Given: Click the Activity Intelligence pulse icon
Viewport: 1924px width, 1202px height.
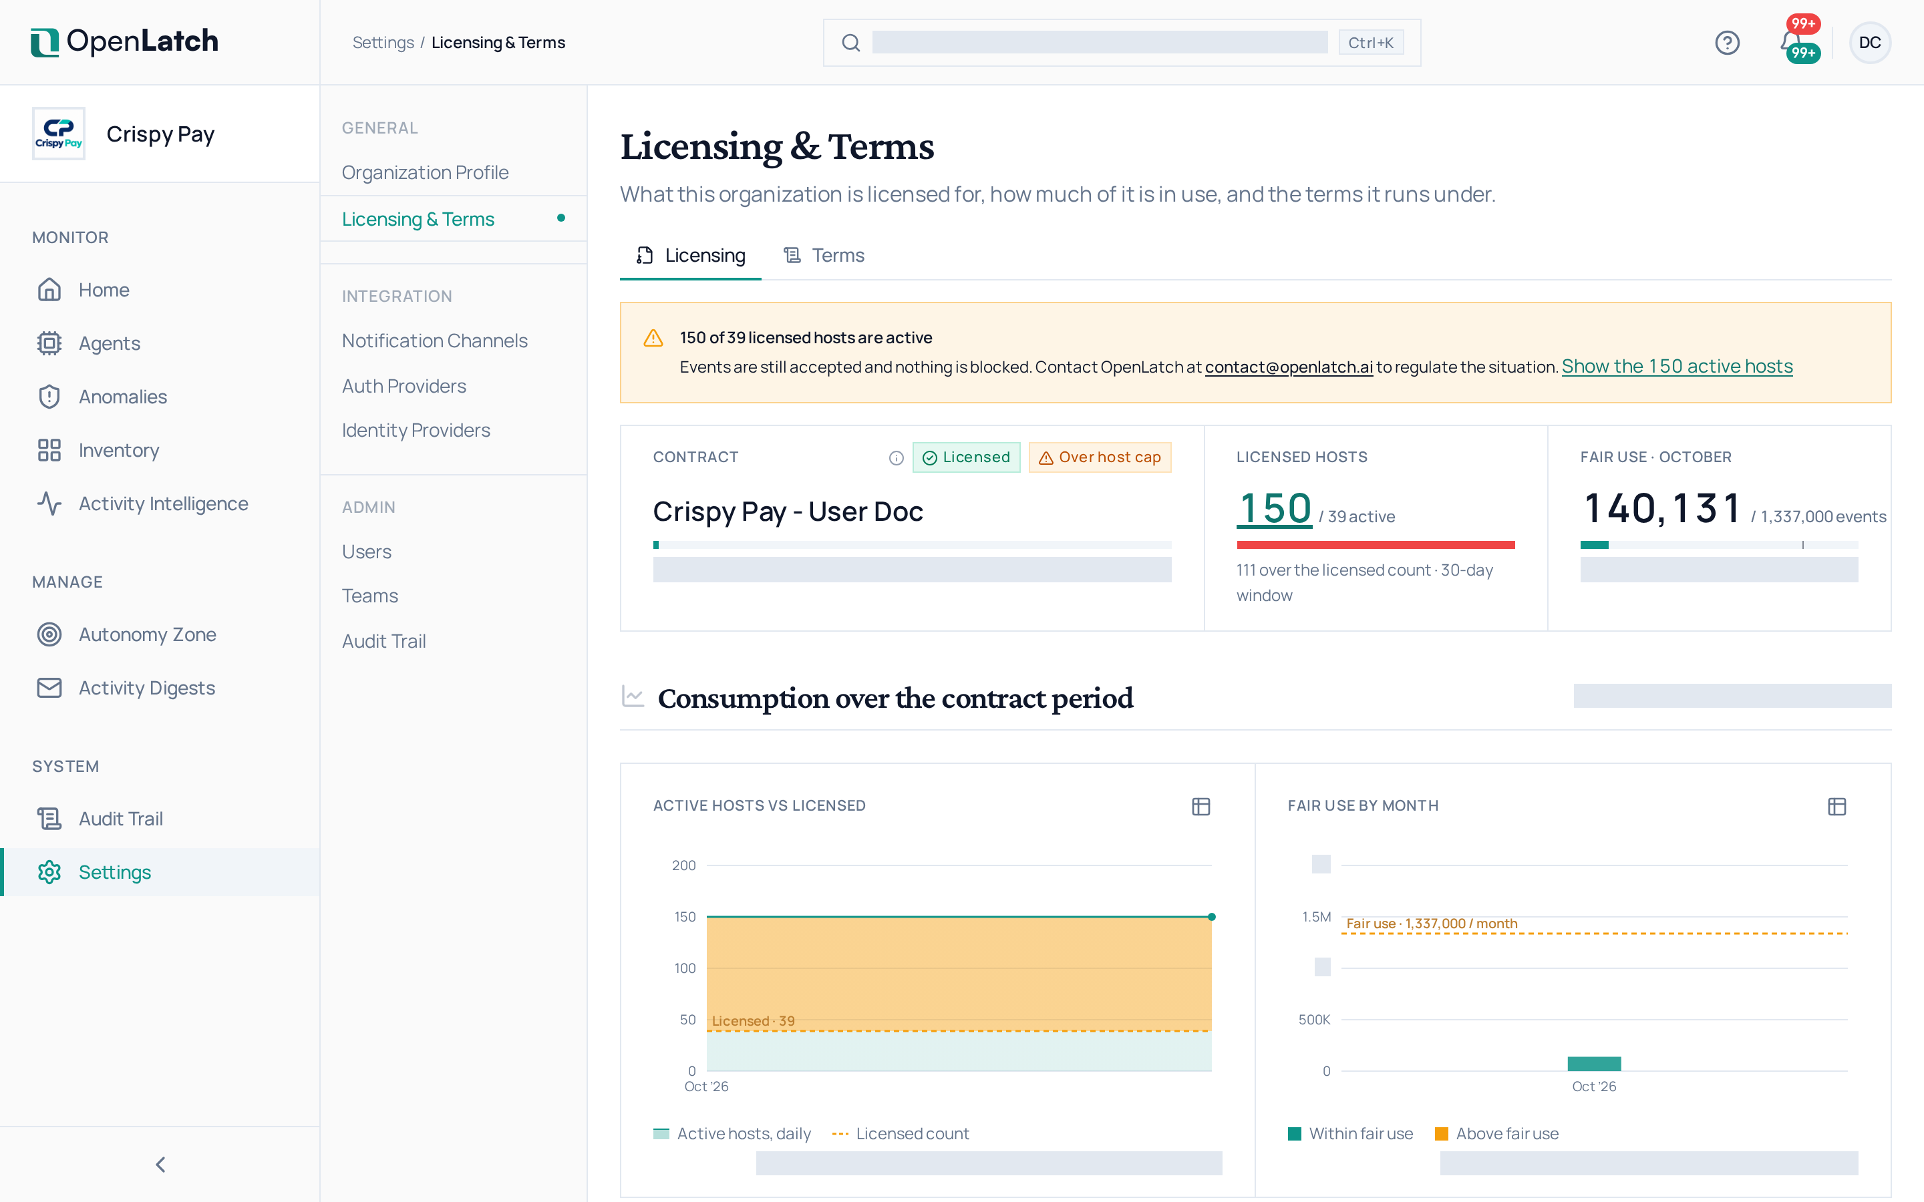Looking at the screenshot, I should (x=49, y=504).
